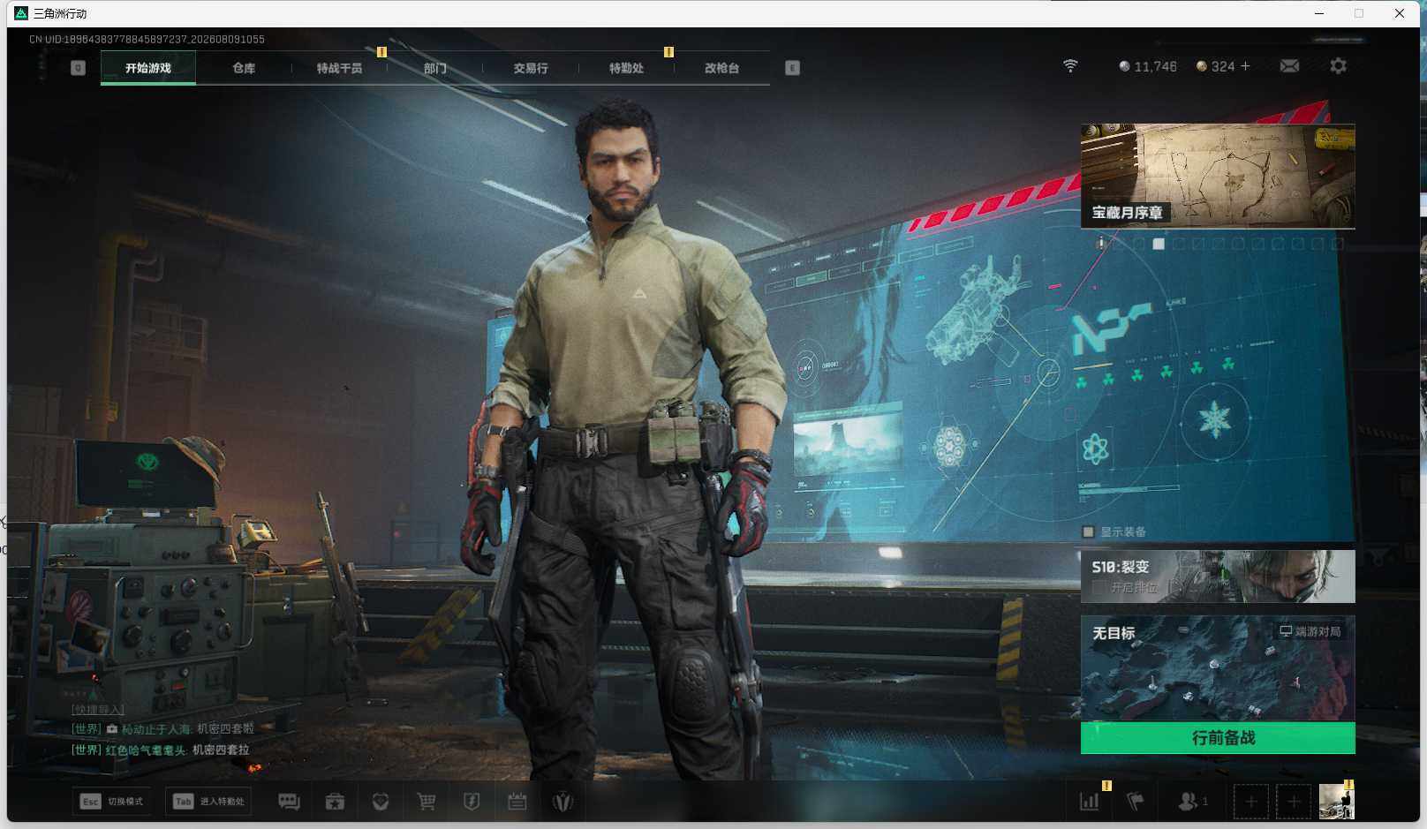Image resolution: width=1427 pixels, height=829 pixels.
Task: Select the 开始游戏 tab
Action: [x=148, y=68]
